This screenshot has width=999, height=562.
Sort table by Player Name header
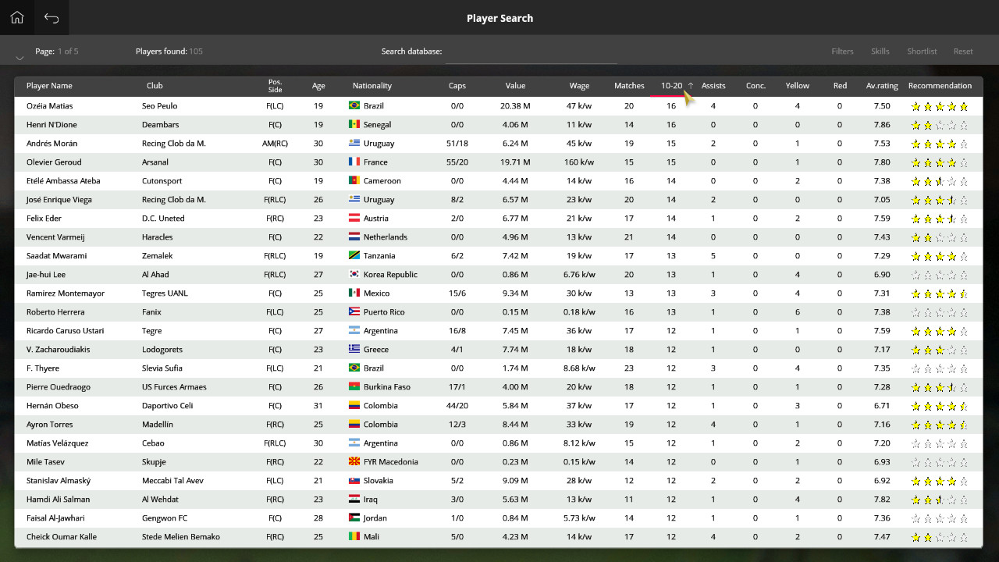[x=49, y=86]
